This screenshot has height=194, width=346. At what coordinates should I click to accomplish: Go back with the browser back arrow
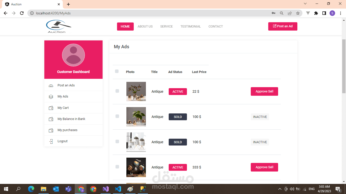click(x=6, y=13)
